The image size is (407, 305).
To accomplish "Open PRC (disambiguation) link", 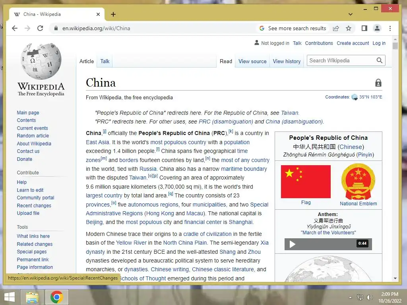I will 226,122.
